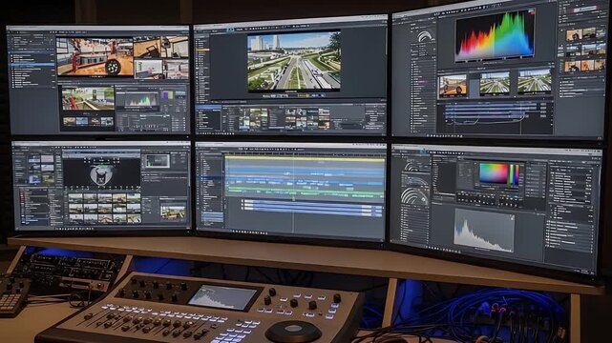Click the city highway preview on top-center monitor
612x343 pixels.
coord(294,62)
